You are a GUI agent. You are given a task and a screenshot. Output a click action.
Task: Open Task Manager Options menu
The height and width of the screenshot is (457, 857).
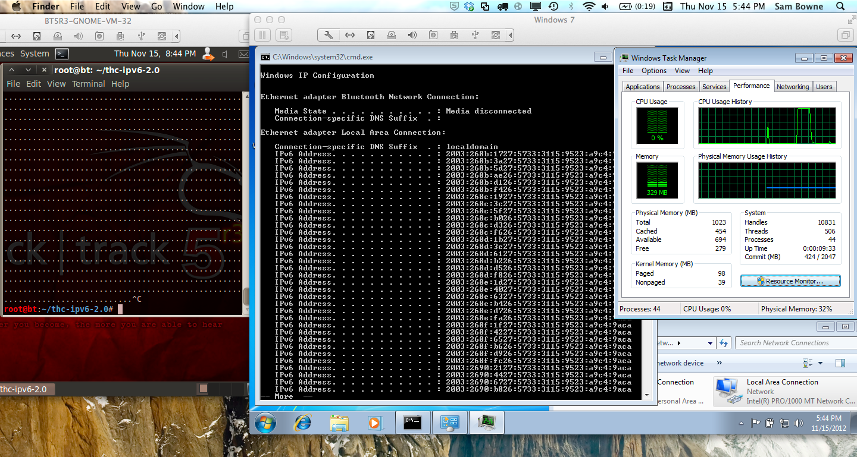(x=654, y=71)
